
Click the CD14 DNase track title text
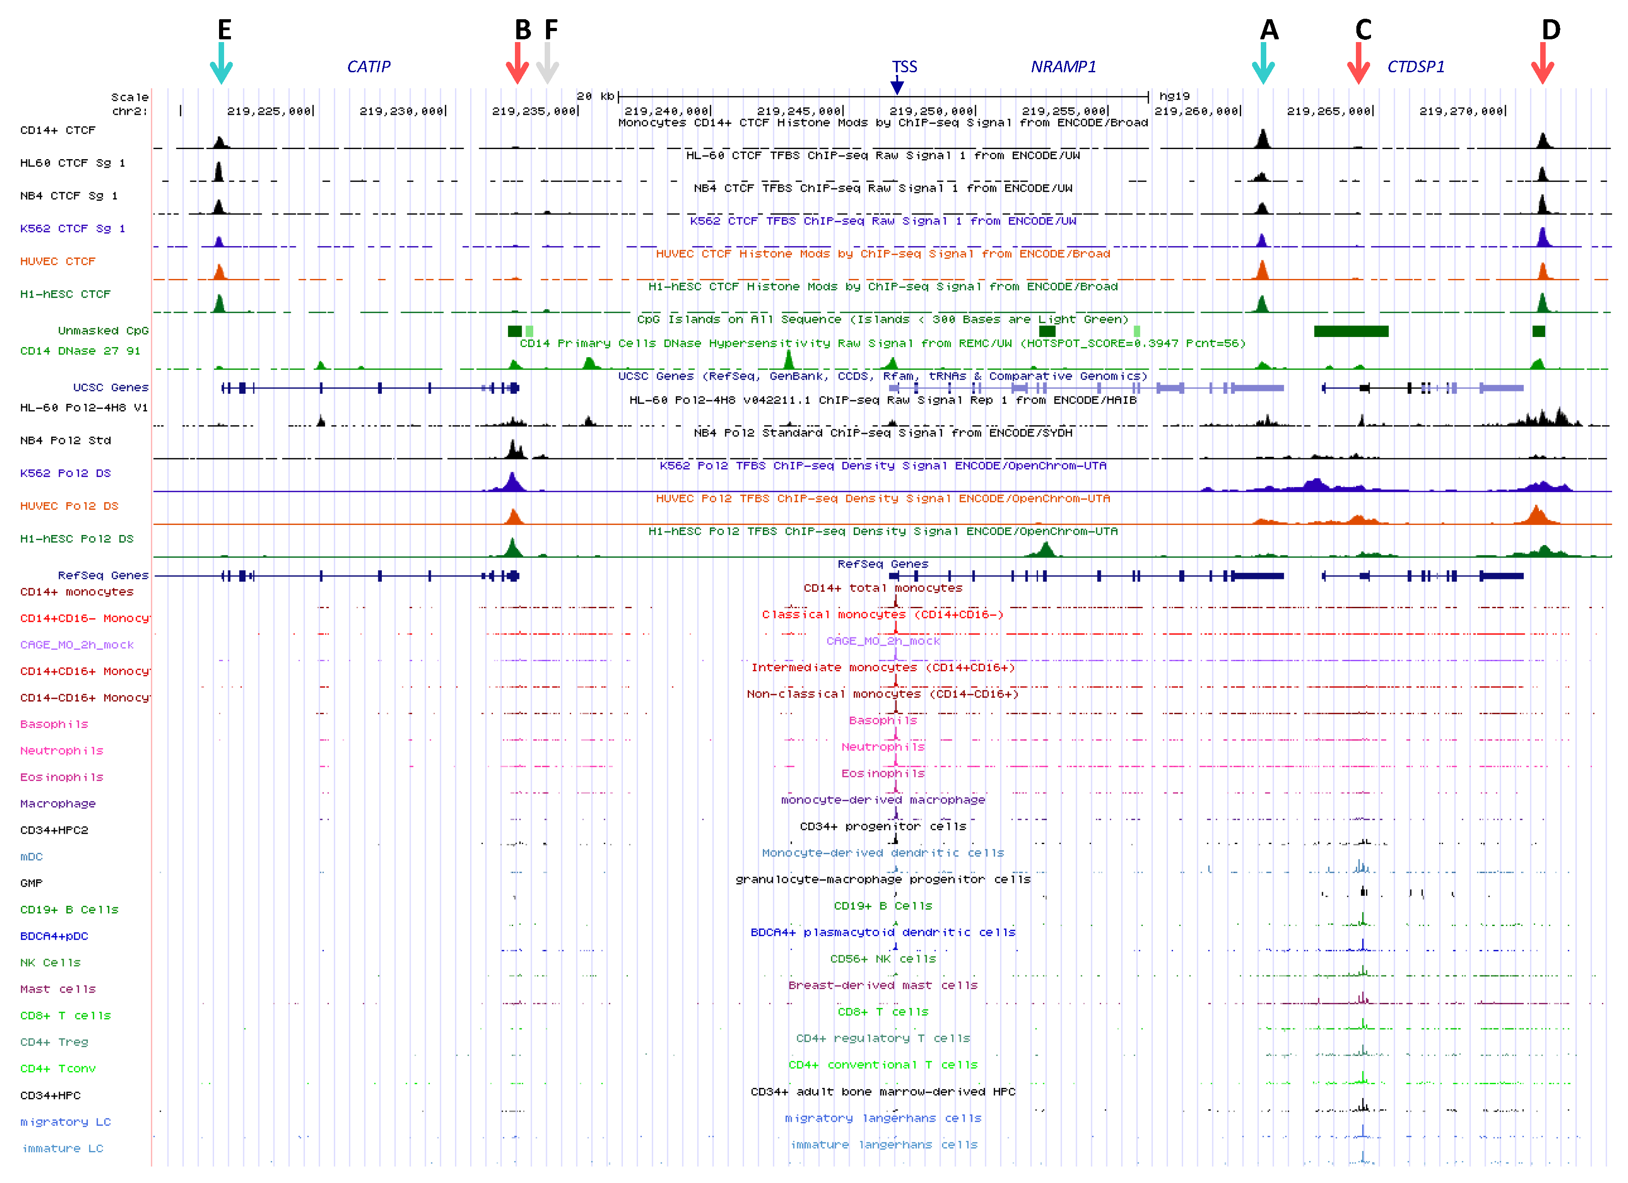[x=882, y=343]
